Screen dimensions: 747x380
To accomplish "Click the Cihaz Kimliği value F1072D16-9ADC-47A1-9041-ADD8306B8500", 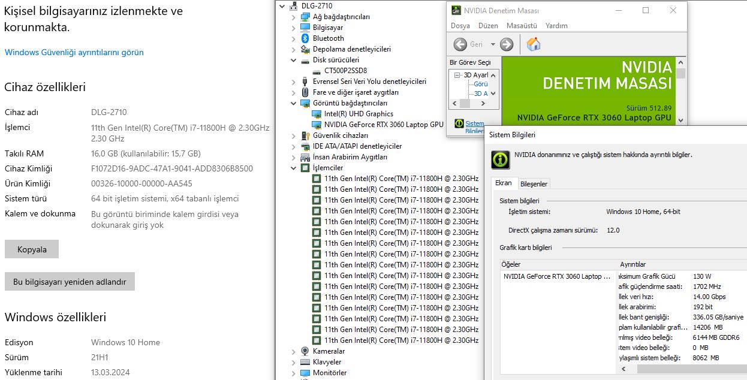I will (x=172, y=168).
